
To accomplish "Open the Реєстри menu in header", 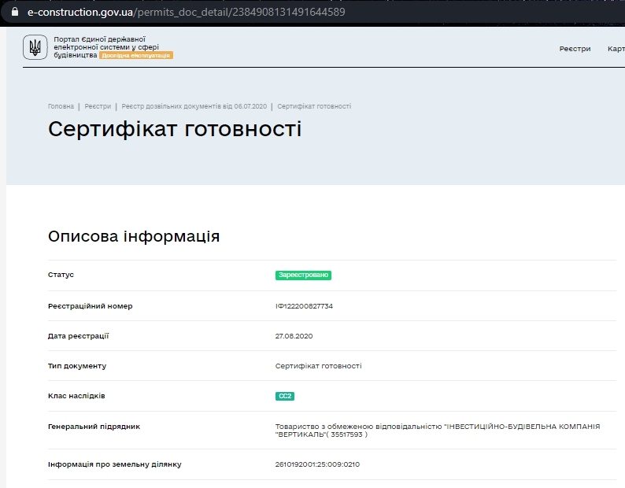I will click(x=575, y=49).
